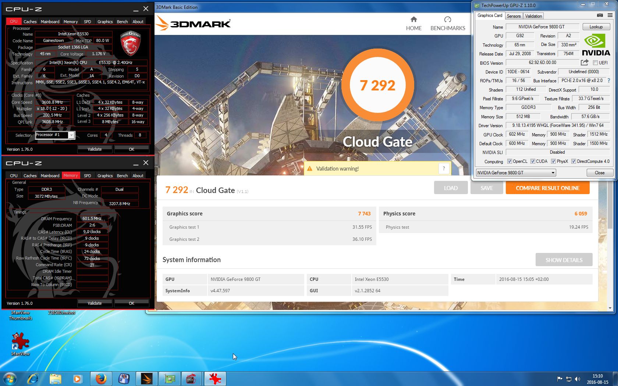Toggle the OpenCL checkbox
This screenshot has height=386, width=618.
pos(509,161)
